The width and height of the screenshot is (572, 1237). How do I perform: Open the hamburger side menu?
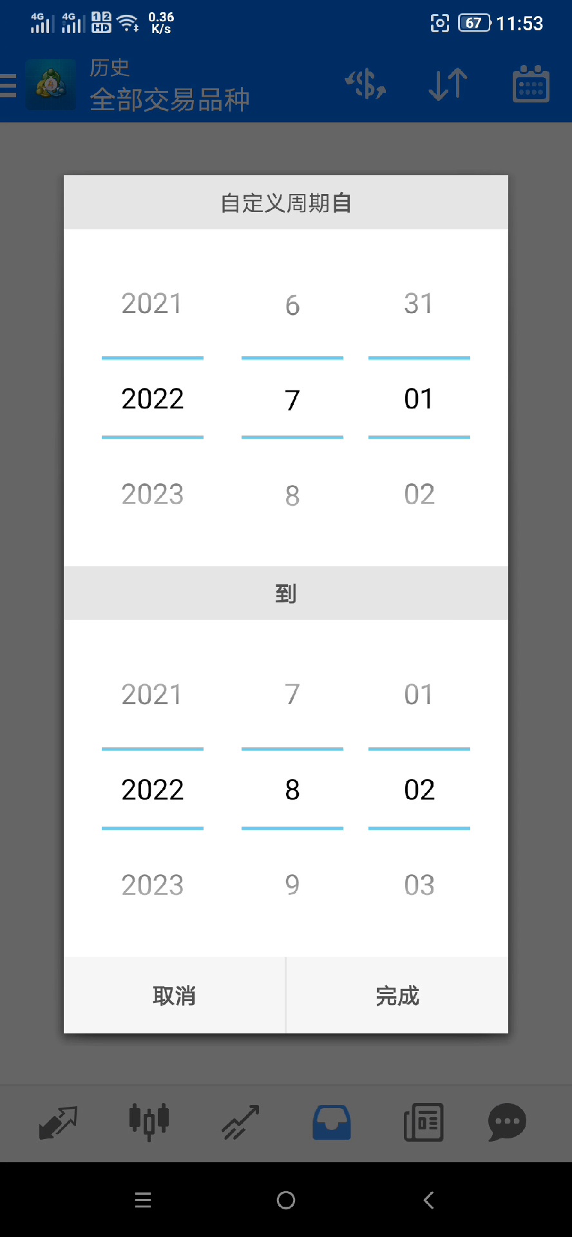click(8, 85)
